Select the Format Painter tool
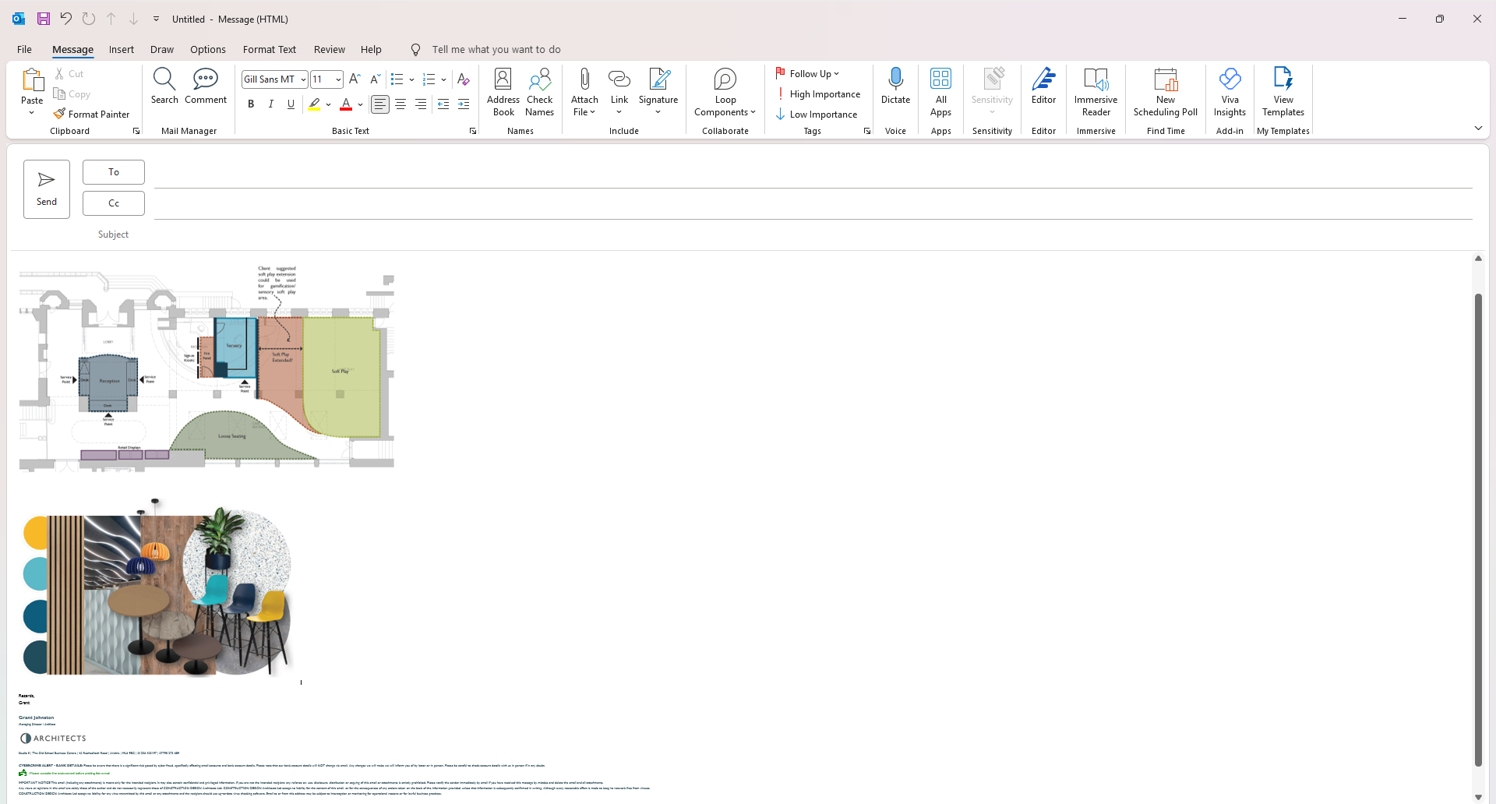The image size is (1496, 804). [x=91, y=115]
